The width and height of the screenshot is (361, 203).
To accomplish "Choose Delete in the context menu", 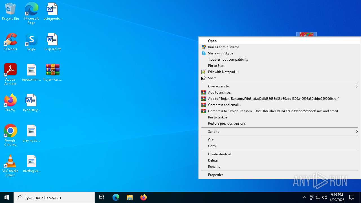I will 279,160.
